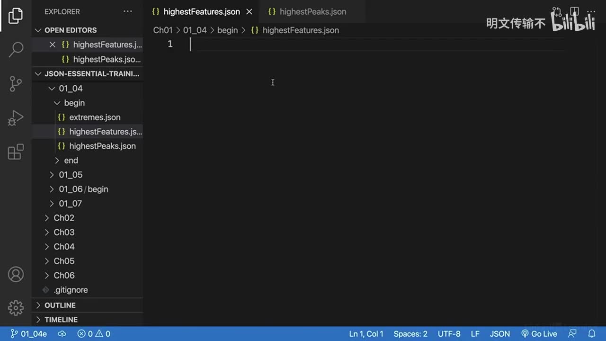606x341 pixels.
Task: Open highestPeaks.json in the file tree
Action: (x=102, y=146)
